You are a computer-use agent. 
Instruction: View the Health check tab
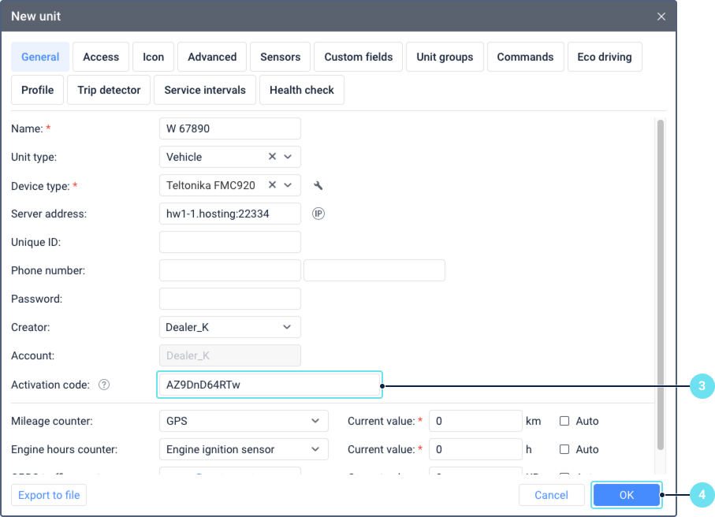point(302,90)
